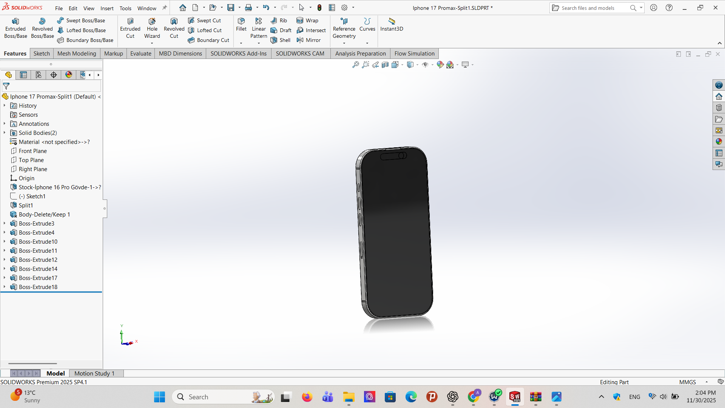The width and height of the screenshot is (725, 408).
Task: Toggle Instant3D mode
Action: pos(392,25)
